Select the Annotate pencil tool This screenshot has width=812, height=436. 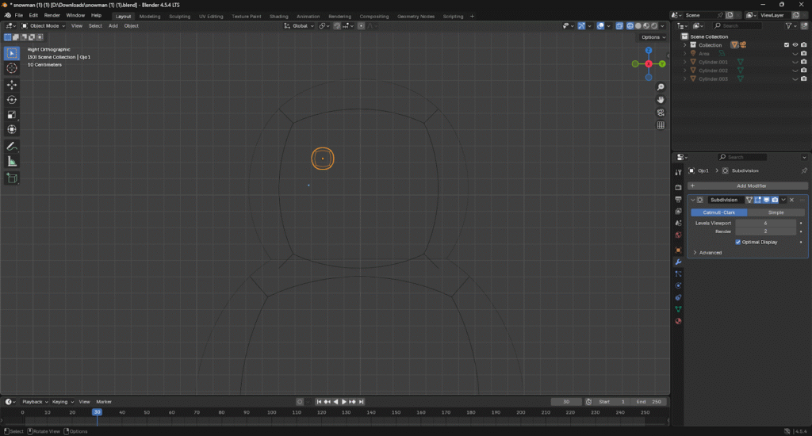(x=12, y=147)
